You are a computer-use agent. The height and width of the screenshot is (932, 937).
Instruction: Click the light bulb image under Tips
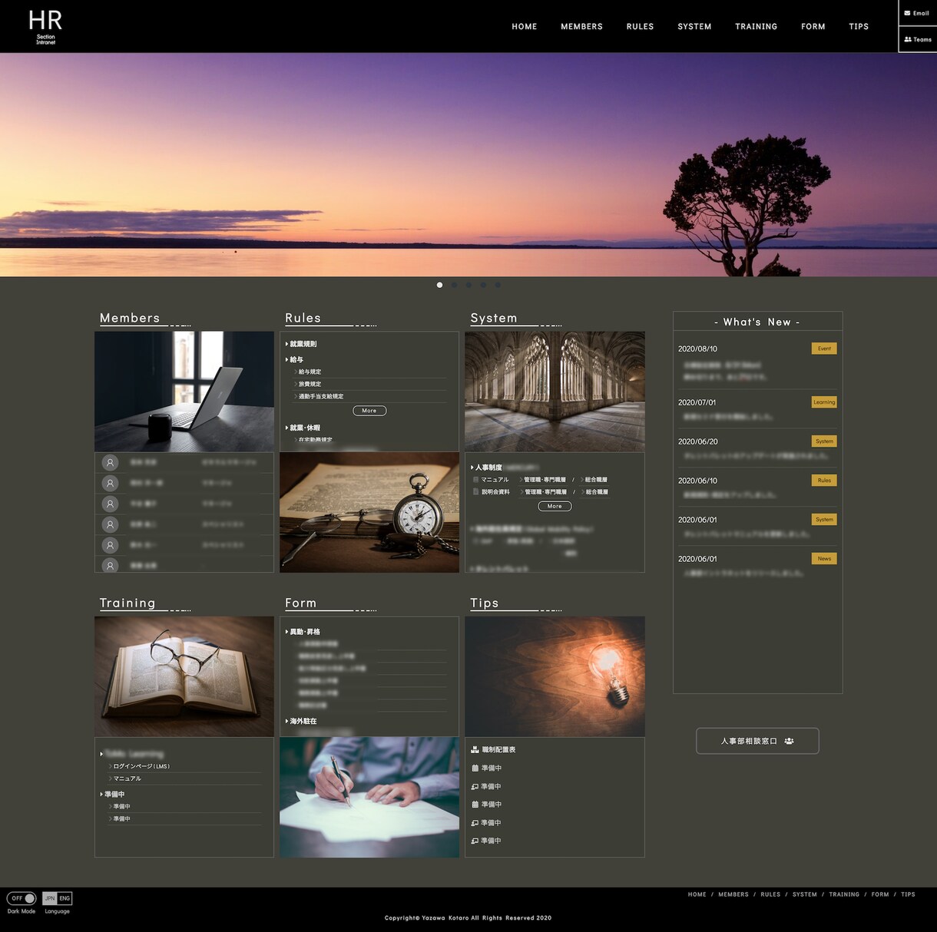click(x=555, y=676)
